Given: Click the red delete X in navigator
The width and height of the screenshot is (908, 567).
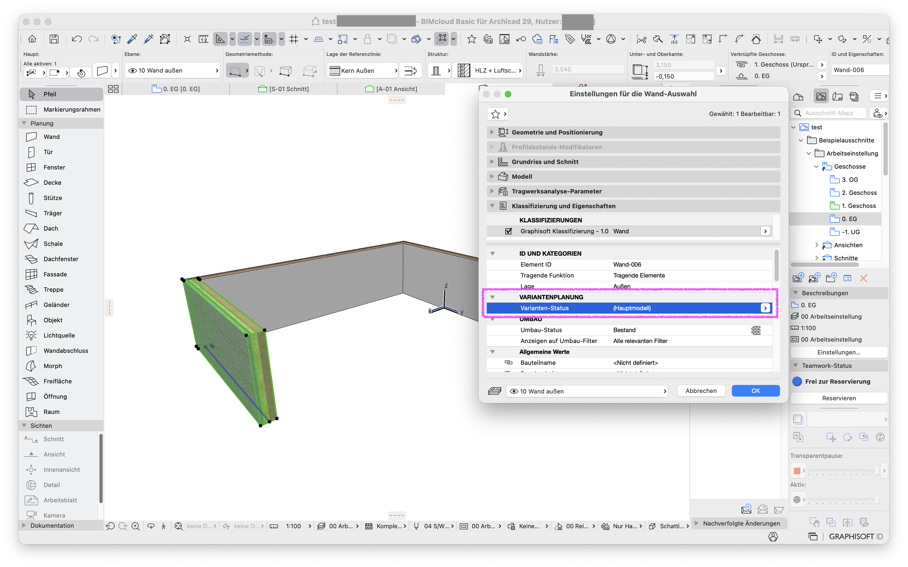Looking at the screenshot, I should click(864, 279).
